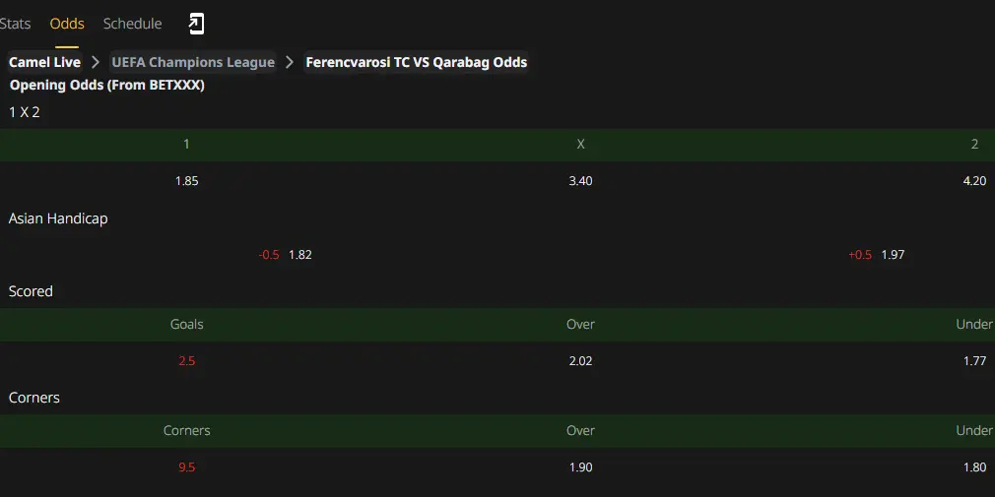
Task: Click the chevron after UEFA Champions League
Action: 290,62
